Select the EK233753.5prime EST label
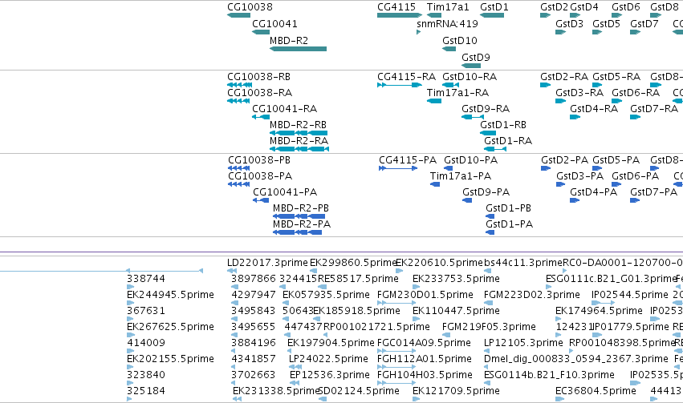This screenshot has height=403, width=683. click(456, 279)
